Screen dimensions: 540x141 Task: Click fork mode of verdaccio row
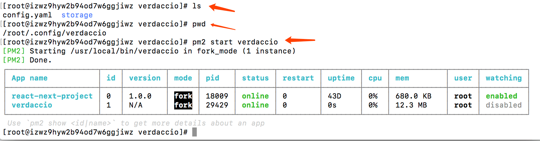[183, 105]
